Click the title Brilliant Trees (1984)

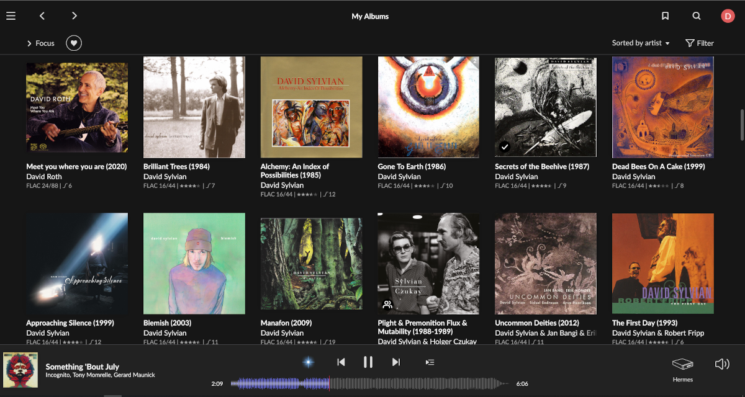pos(176,167)
